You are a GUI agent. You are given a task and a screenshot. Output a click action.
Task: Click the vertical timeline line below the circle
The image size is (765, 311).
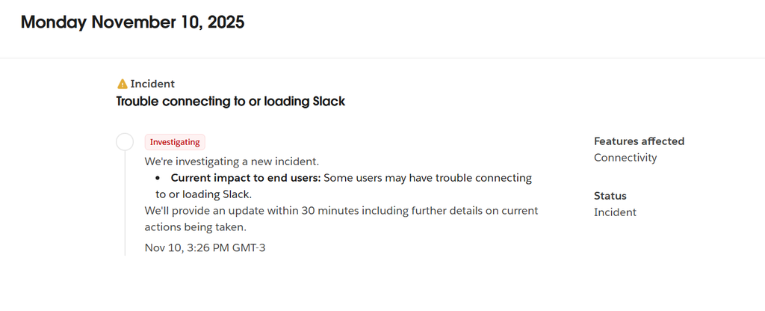tap(126, 209)
